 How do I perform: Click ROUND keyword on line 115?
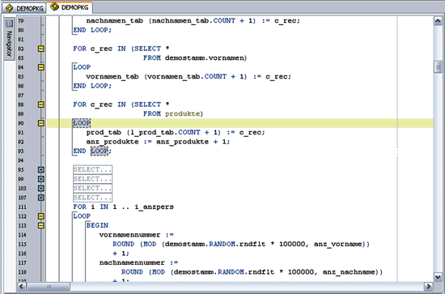(124, 244)
